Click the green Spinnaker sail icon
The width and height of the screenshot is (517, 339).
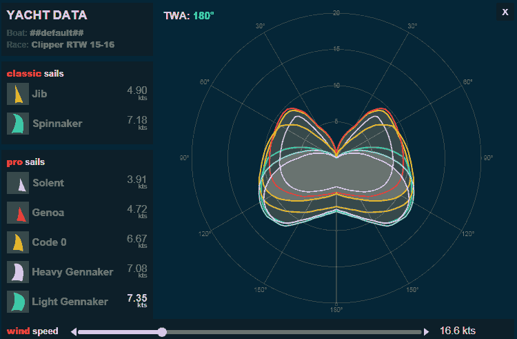[17, 124]
